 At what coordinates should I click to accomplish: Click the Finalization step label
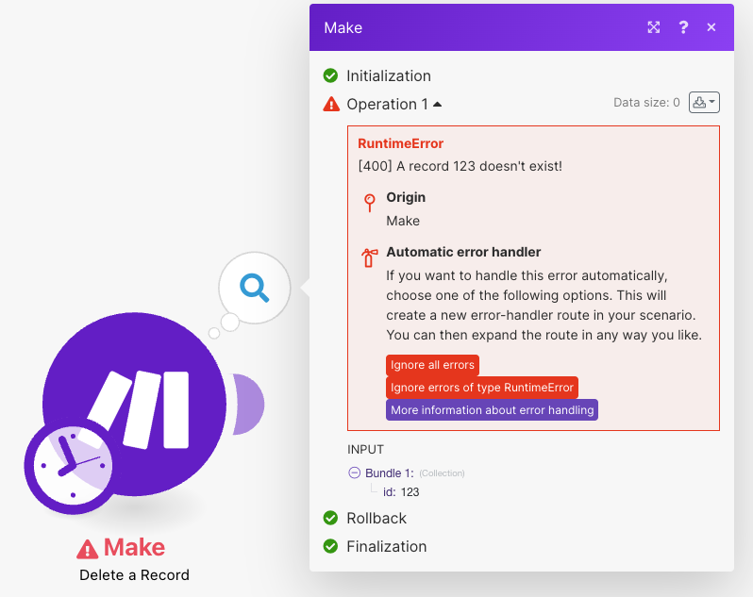tap(387, 547)
